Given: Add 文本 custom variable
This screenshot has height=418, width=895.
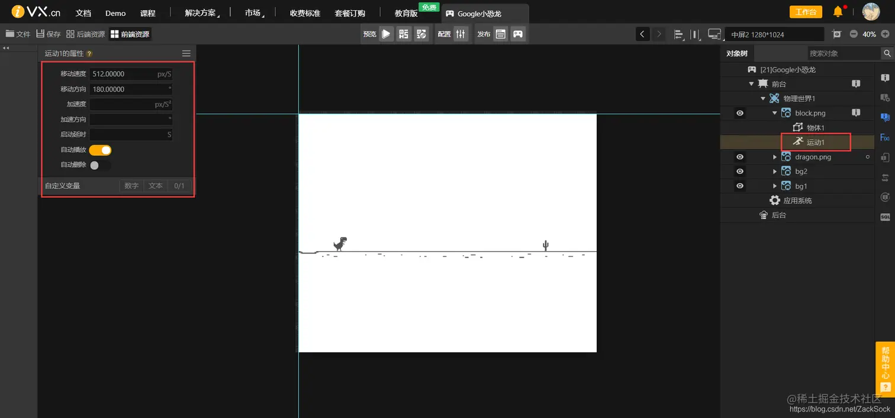Looking at the screenshot, I should pyautogui.click(x=156, y=186).
